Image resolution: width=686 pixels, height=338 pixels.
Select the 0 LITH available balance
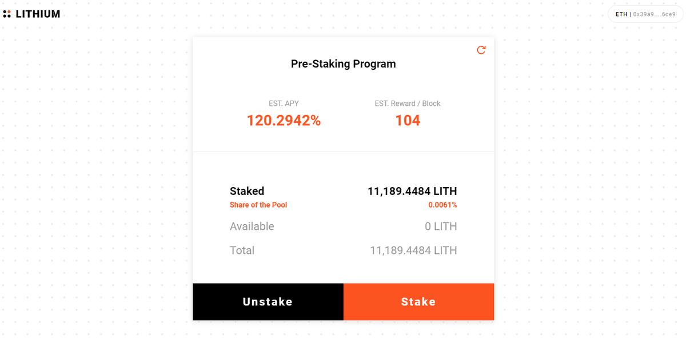[441, 226]
